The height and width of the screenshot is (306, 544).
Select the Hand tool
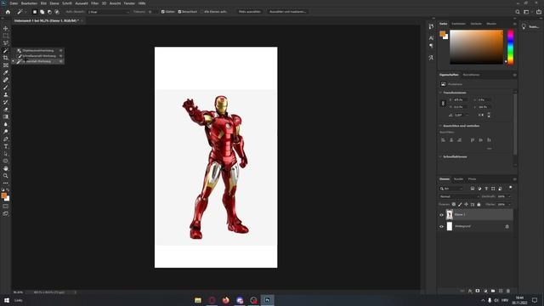pos(6,168)
